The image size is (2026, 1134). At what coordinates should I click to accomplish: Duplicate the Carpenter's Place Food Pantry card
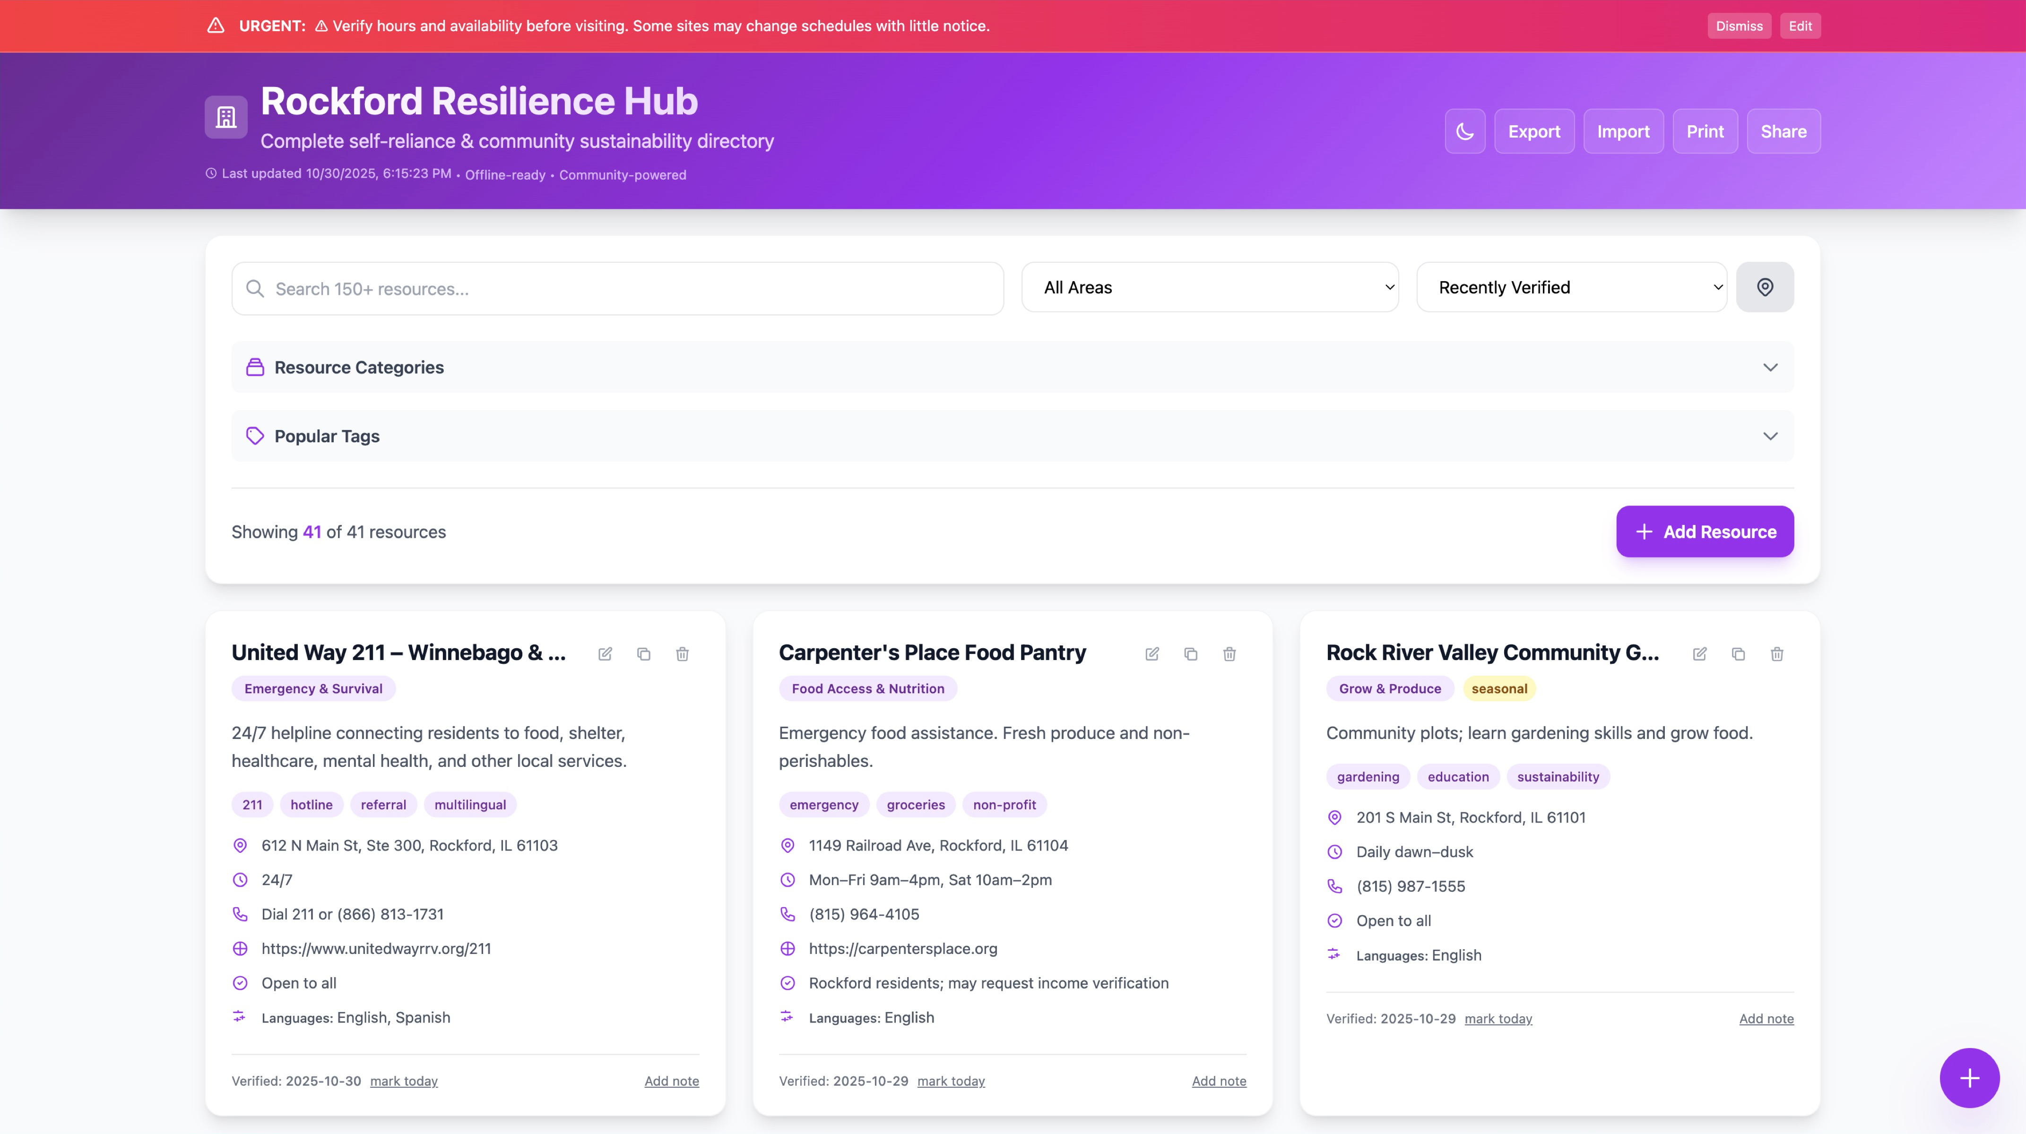pos(1191,653)
